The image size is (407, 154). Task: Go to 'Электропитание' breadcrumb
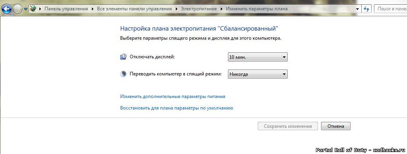coord(199,9)
